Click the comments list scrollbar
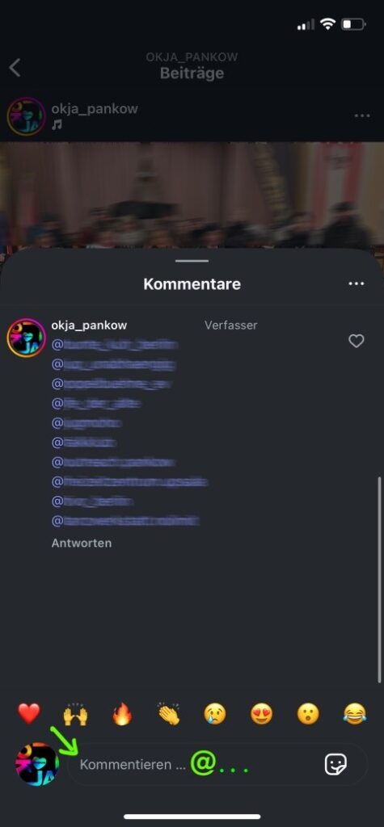 (x=379, y=579)
